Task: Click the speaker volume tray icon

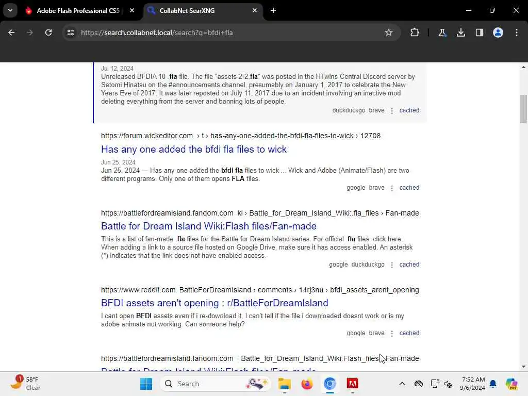Action: click(x=448, y=384)
